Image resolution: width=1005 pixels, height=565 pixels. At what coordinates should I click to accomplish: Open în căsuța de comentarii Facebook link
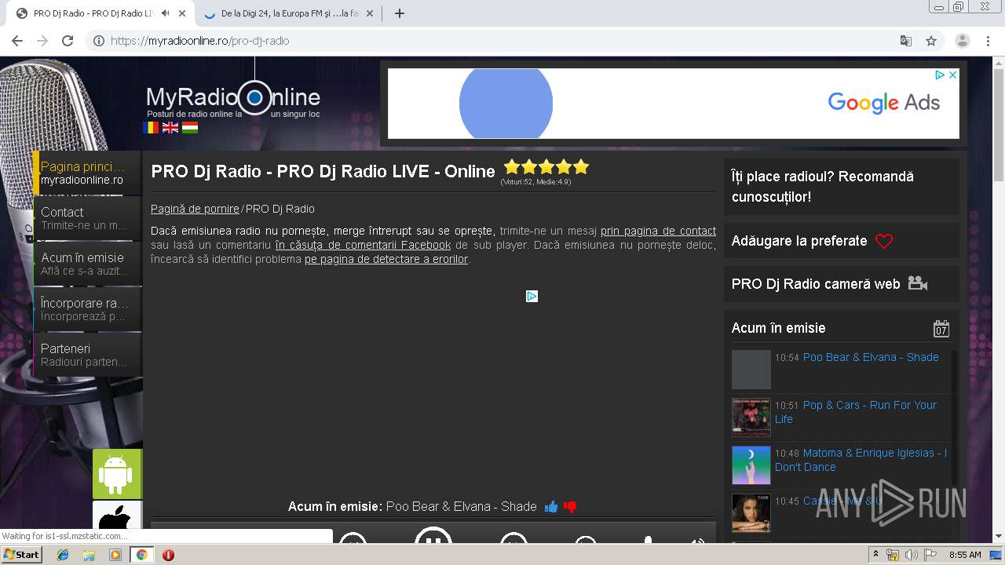(363, 245)
